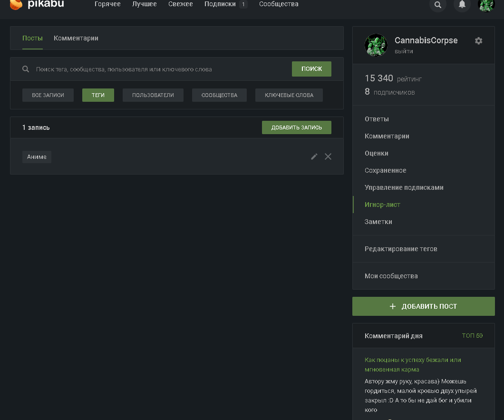This screenshot has width=504, height=420.
Task: Switch to the Комментарии tab
Action: pyautogui.click(x=76, y=38)
